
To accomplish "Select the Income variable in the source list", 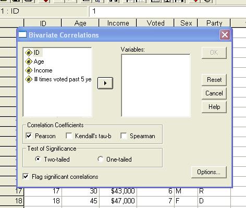I will (39, 70).
